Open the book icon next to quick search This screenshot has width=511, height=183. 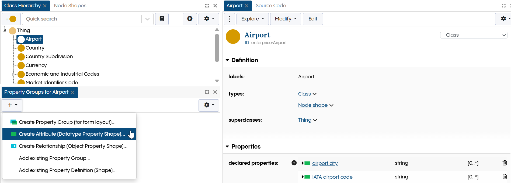pyautogui.click(x=162, y=19)
